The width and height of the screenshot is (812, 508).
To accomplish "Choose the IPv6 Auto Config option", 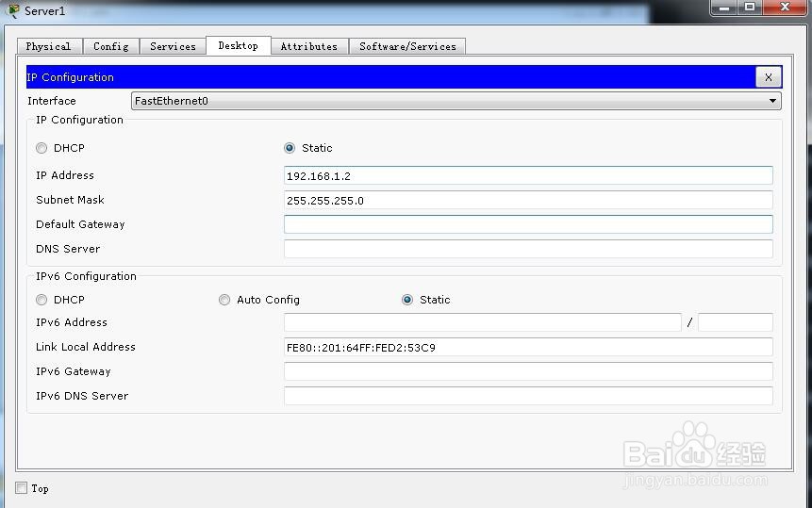I will click(x=224, y=300).
